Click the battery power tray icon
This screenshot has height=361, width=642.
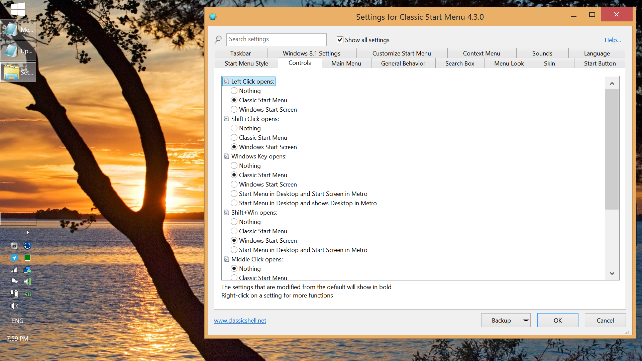[x=14, y=294]
